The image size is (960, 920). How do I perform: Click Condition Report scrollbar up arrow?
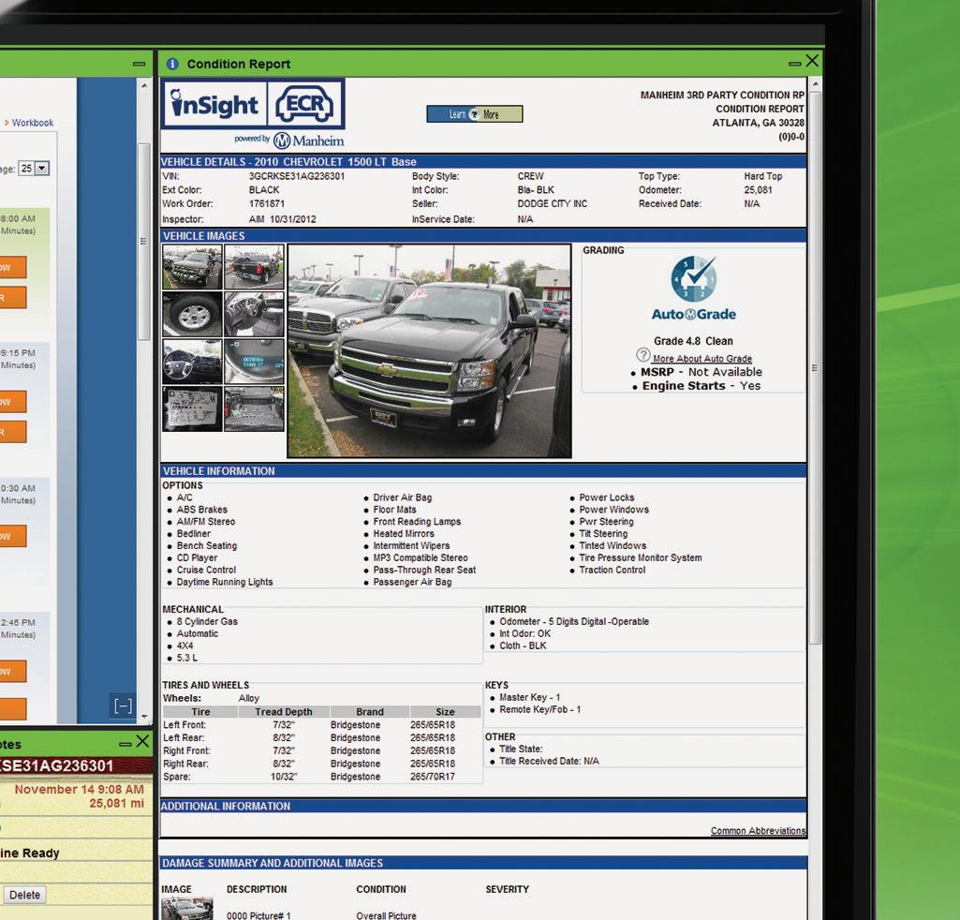[815, 84]
